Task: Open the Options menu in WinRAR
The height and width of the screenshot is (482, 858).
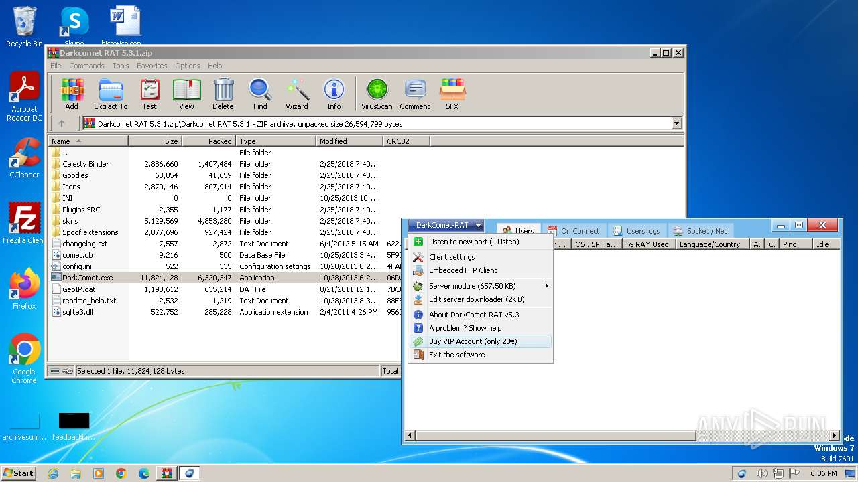Action: [188, 66]
